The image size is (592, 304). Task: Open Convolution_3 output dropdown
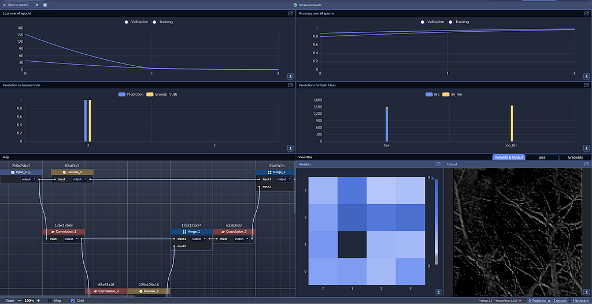(241, 238)
